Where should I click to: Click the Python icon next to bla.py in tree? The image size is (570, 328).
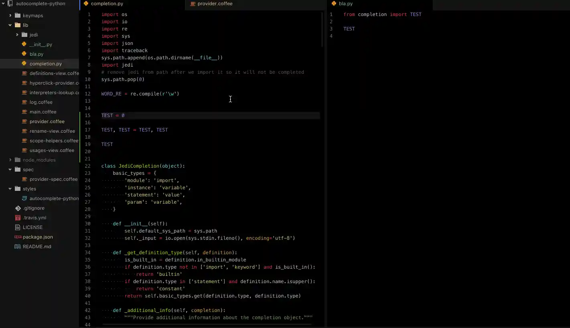coord(24,54)
